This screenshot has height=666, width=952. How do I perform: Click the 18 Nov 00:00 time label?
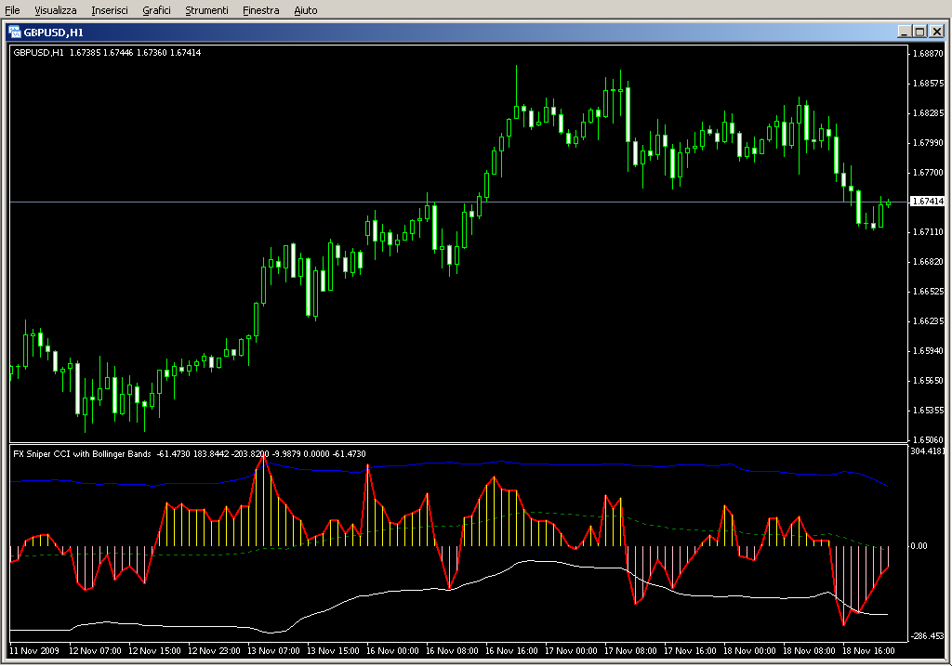point(749,651)
